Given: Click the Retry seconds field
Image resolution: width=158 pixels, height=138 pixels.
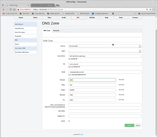Looking at the screenshot, I should coord(92,85).
